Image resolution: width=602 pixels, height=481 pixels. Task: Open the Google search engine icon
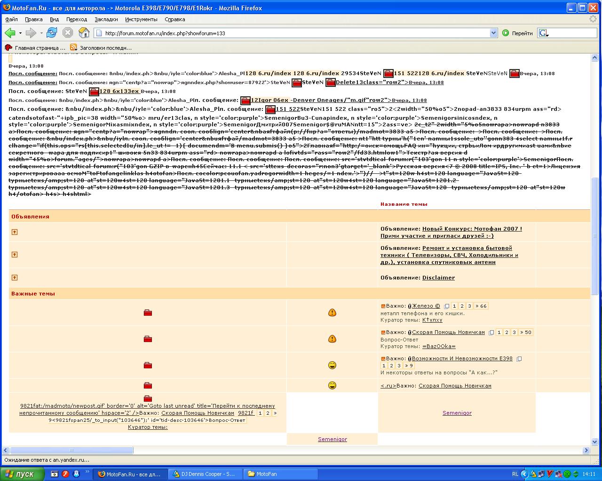(543, 33)
